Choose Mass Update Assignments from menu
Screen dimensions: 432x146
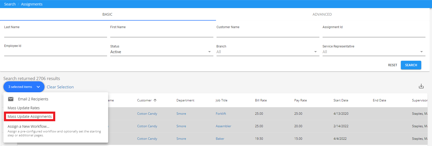tap(30, 117)
